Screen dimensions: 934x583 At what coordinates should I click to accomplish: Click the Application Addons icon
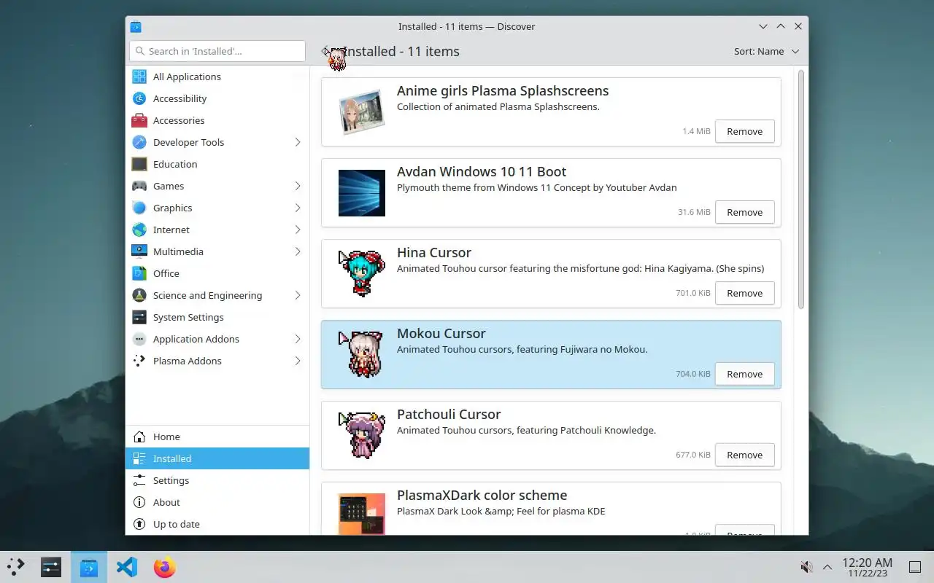[139, 339]
